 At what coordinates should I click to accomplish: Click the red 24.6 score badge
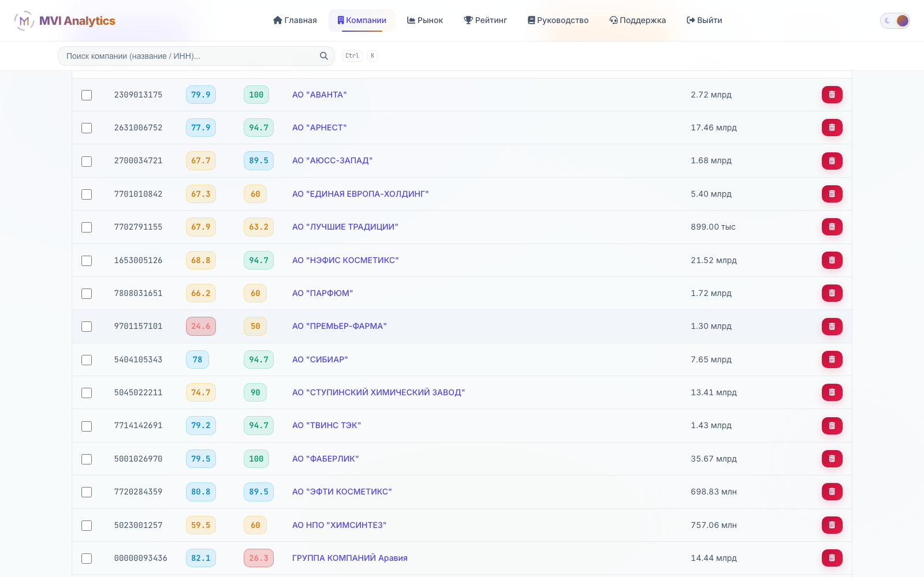[201, 327]
